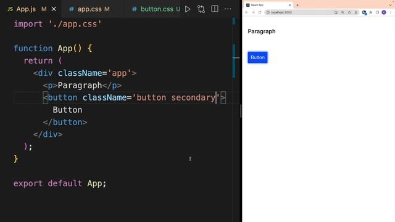Click the import './app.css' line
This screenshot has width=395, height=222.
tap(57, 24)
